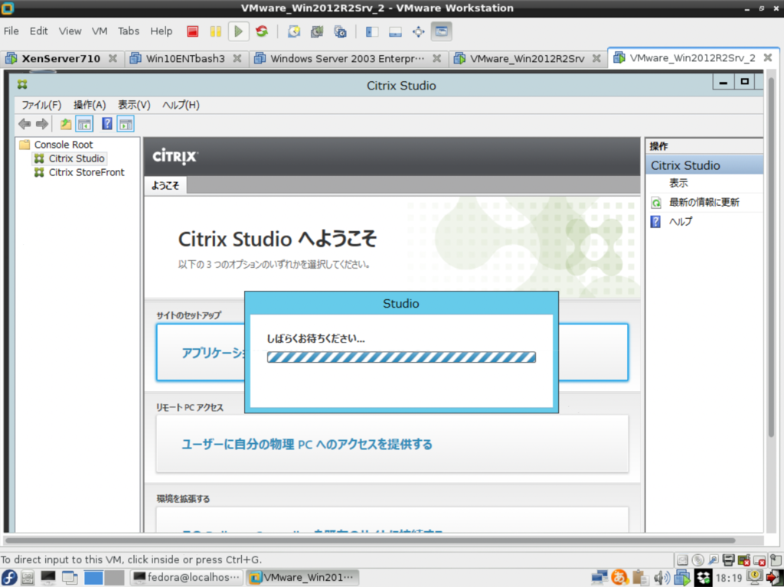
Task: Click the revert to snapshot icon
Action: pyautogui.click(x=317, y=31)
